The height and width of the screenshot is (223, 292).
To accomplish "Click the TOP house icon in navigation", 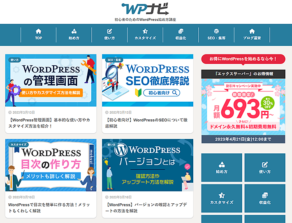I will [39, 31].
